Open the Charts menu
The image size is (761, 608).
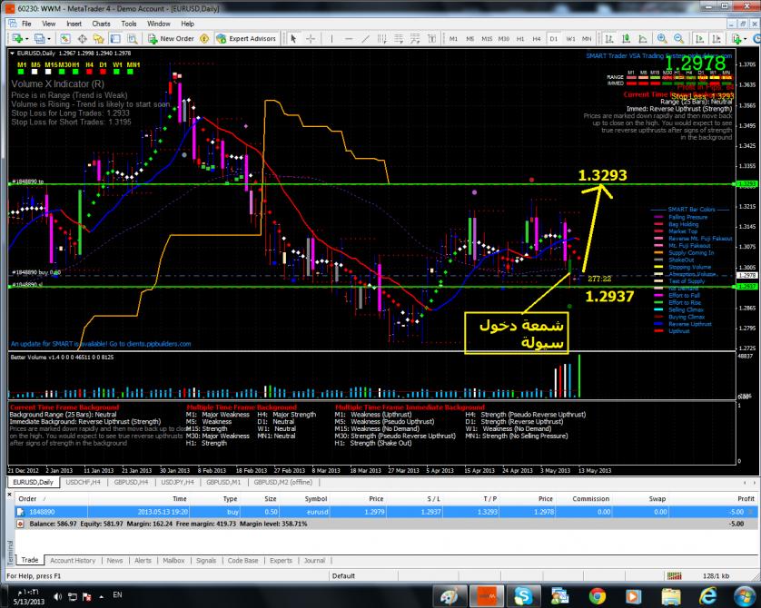pyautogui.click(x=101, y=24)
